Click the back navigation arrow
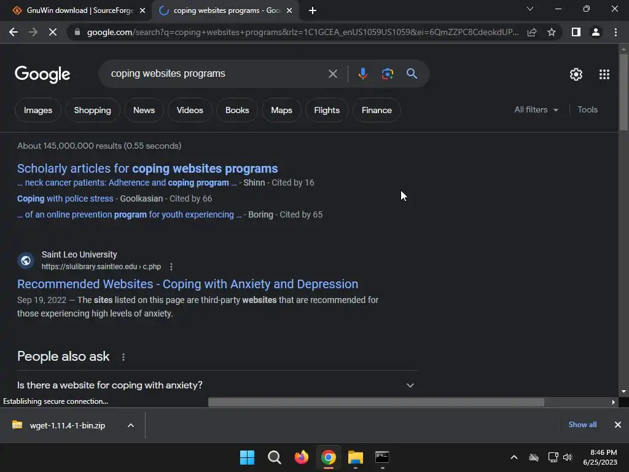 (x=14, y=32)
